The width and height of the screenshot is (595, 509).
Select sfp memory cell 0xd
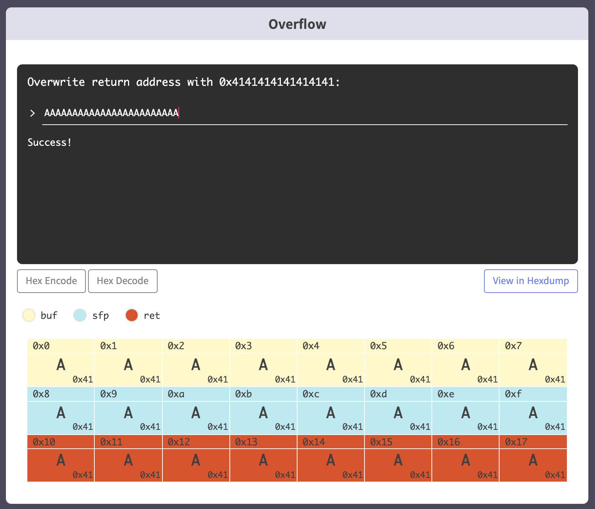click(398, 411)
